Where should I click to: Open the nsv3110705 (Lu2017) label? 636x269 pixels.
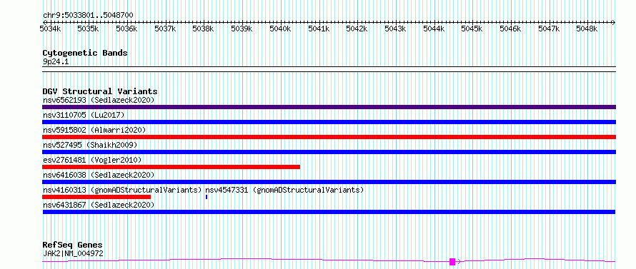[84, 115]
